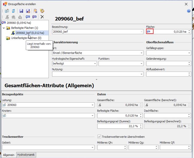Click the black X delete icon in toolbar

click(x=42, y=17)
